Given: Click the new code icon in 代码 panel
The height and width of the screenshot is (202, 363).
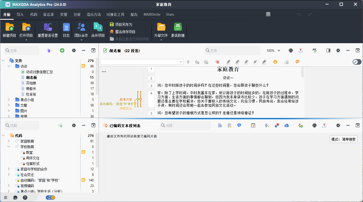Looking at the screenshot, I should pyautogui.click(x=60, y=126).
